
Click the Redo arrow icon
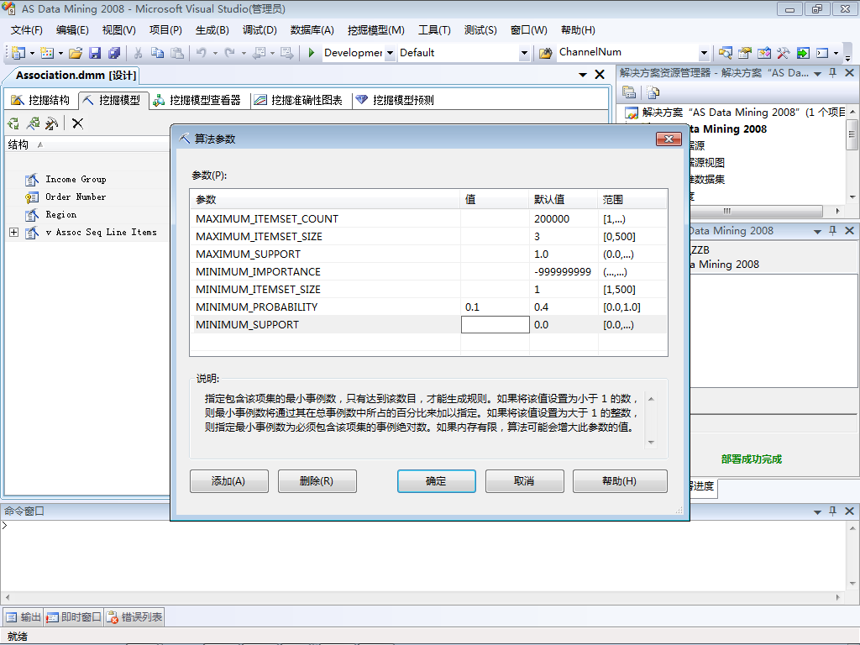230,53
